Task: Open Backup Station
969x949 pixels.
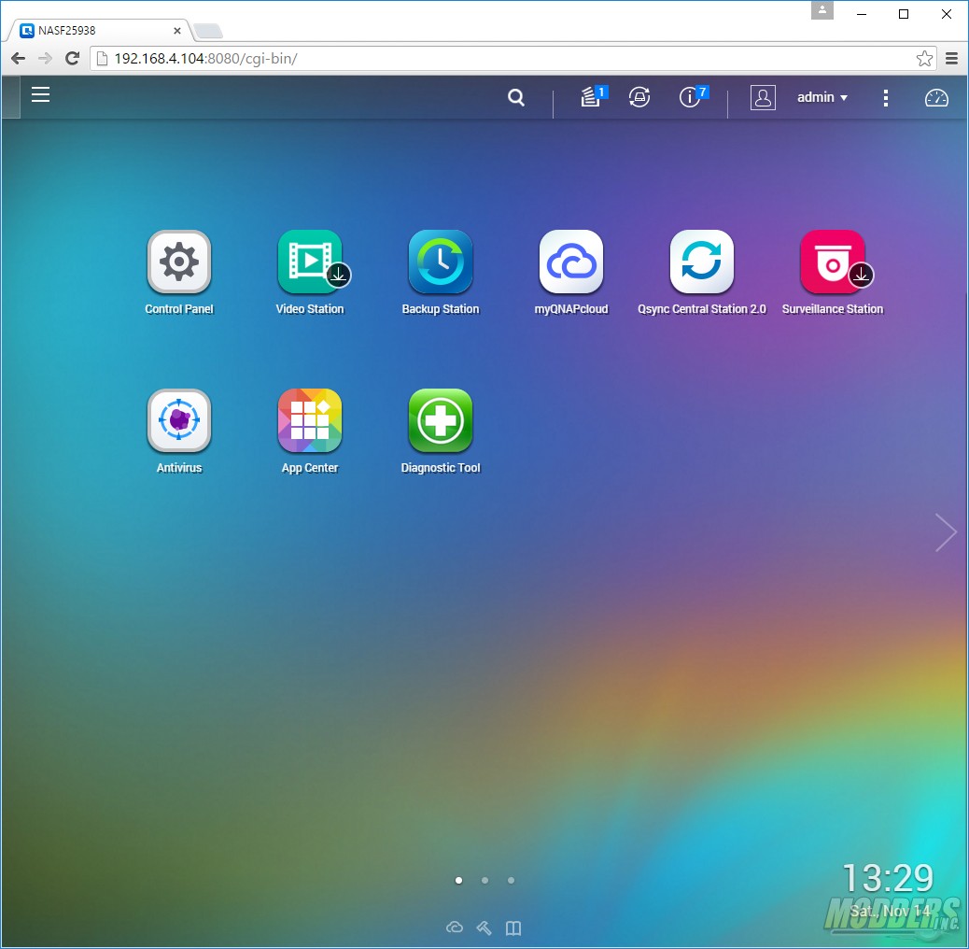Action: point(440,262)
